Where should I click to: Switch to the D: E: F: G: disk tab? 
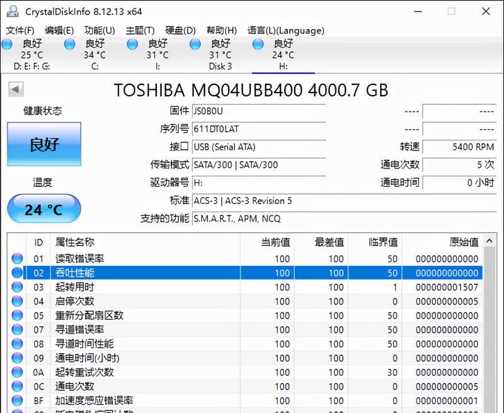pyautogui.click(x=32, y=55)
